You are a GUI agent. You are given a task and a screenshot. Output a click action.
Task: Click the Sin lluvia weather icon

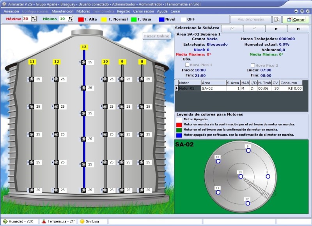click(82, 221)
